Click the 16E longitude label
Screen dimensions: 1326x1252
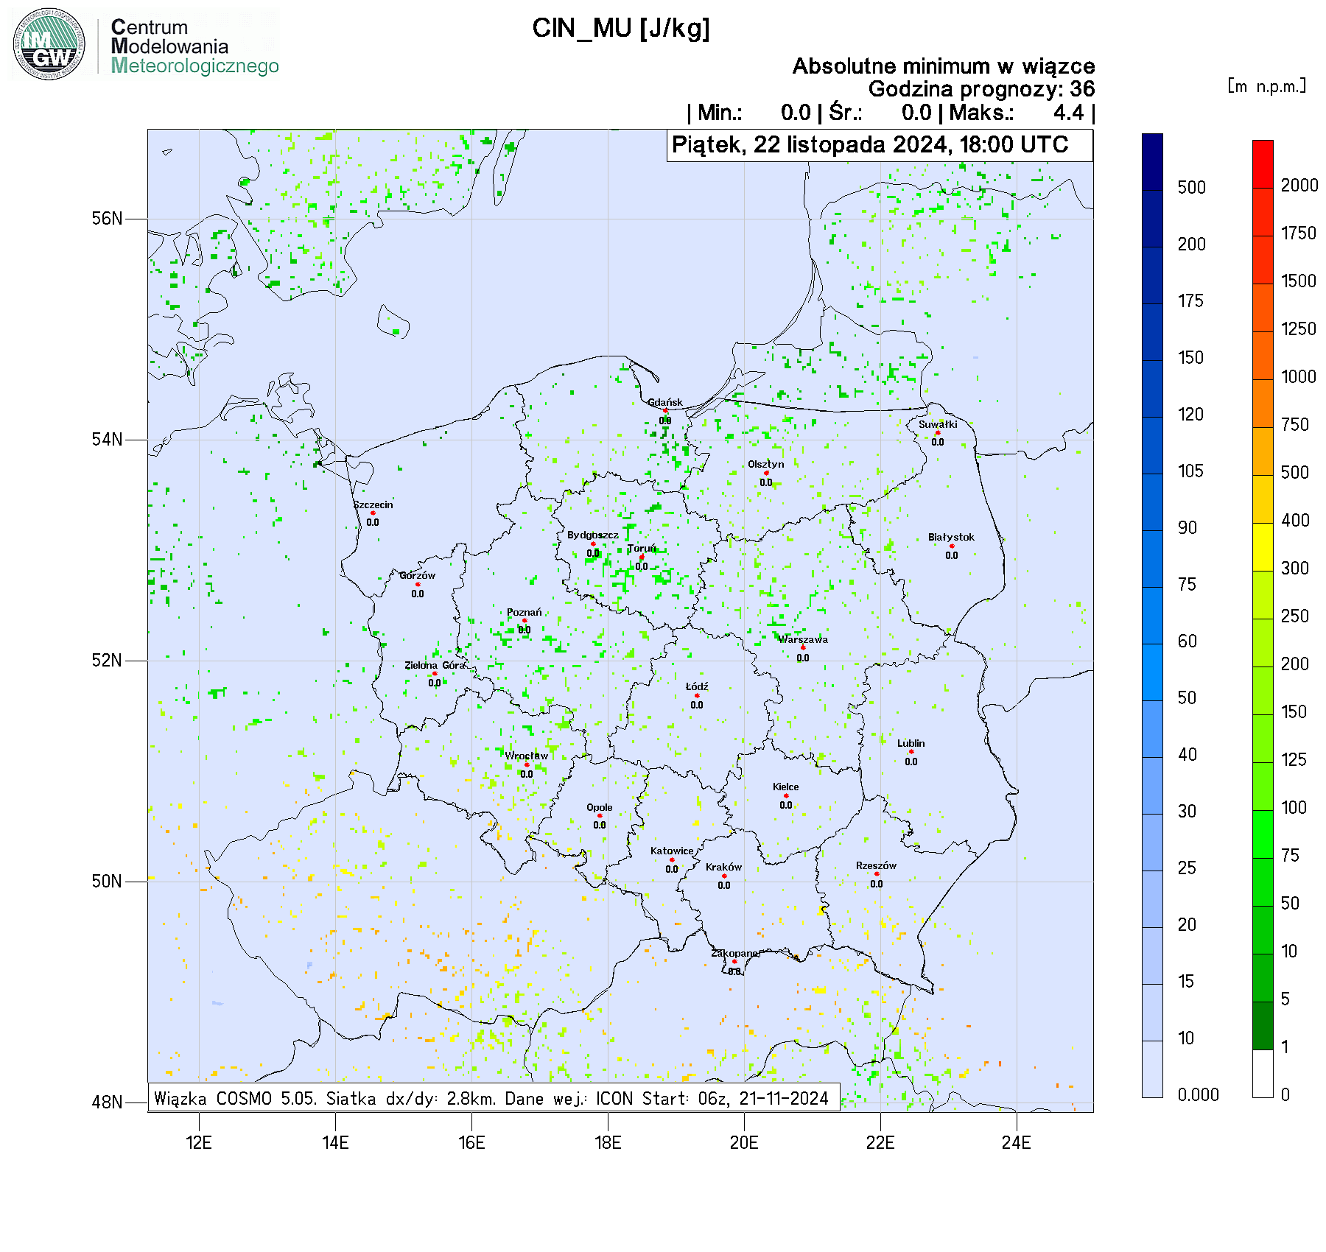[471, 1142]
